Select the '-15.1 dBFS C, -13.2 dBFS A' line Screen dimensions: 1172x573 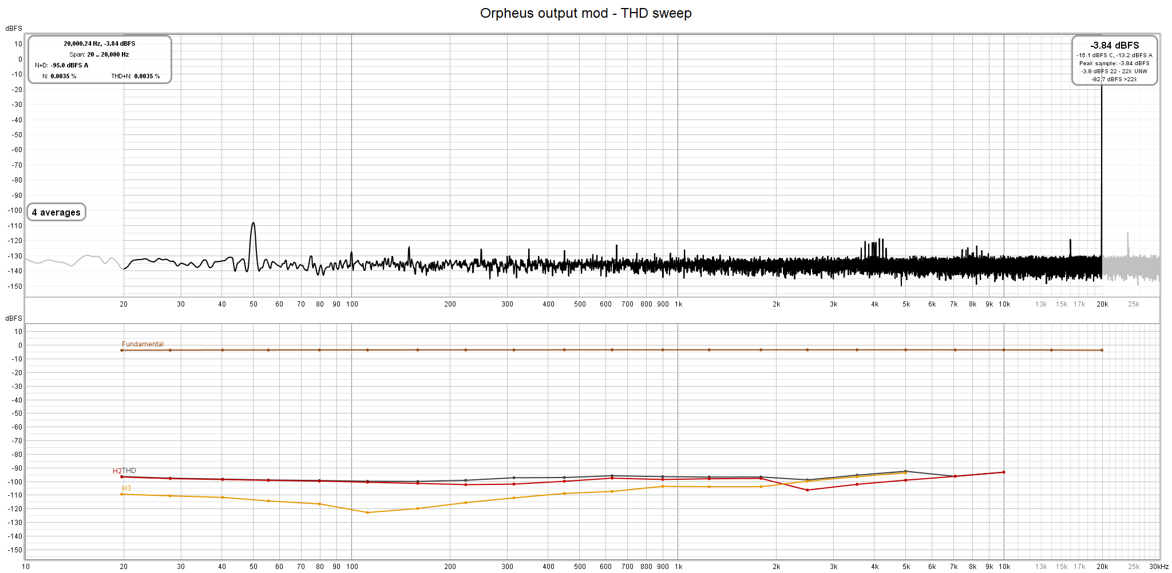point(1114,55)
